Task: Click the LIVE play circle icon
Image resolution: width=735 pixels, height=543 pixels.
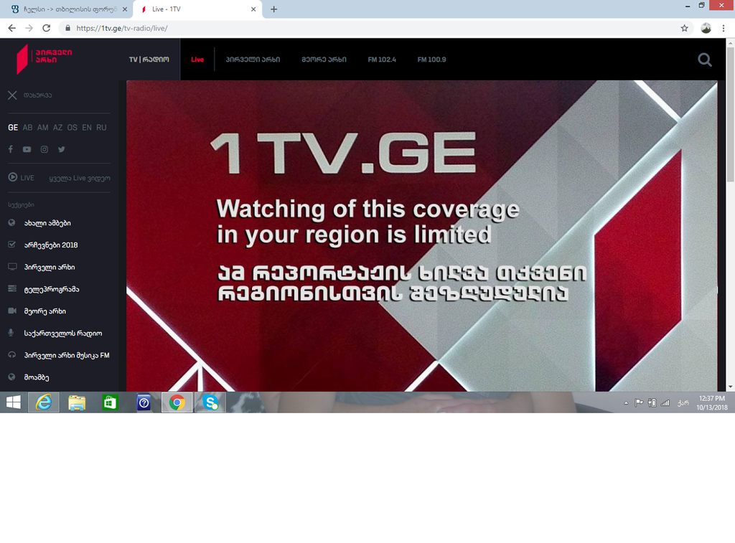Action: point(13,177)
